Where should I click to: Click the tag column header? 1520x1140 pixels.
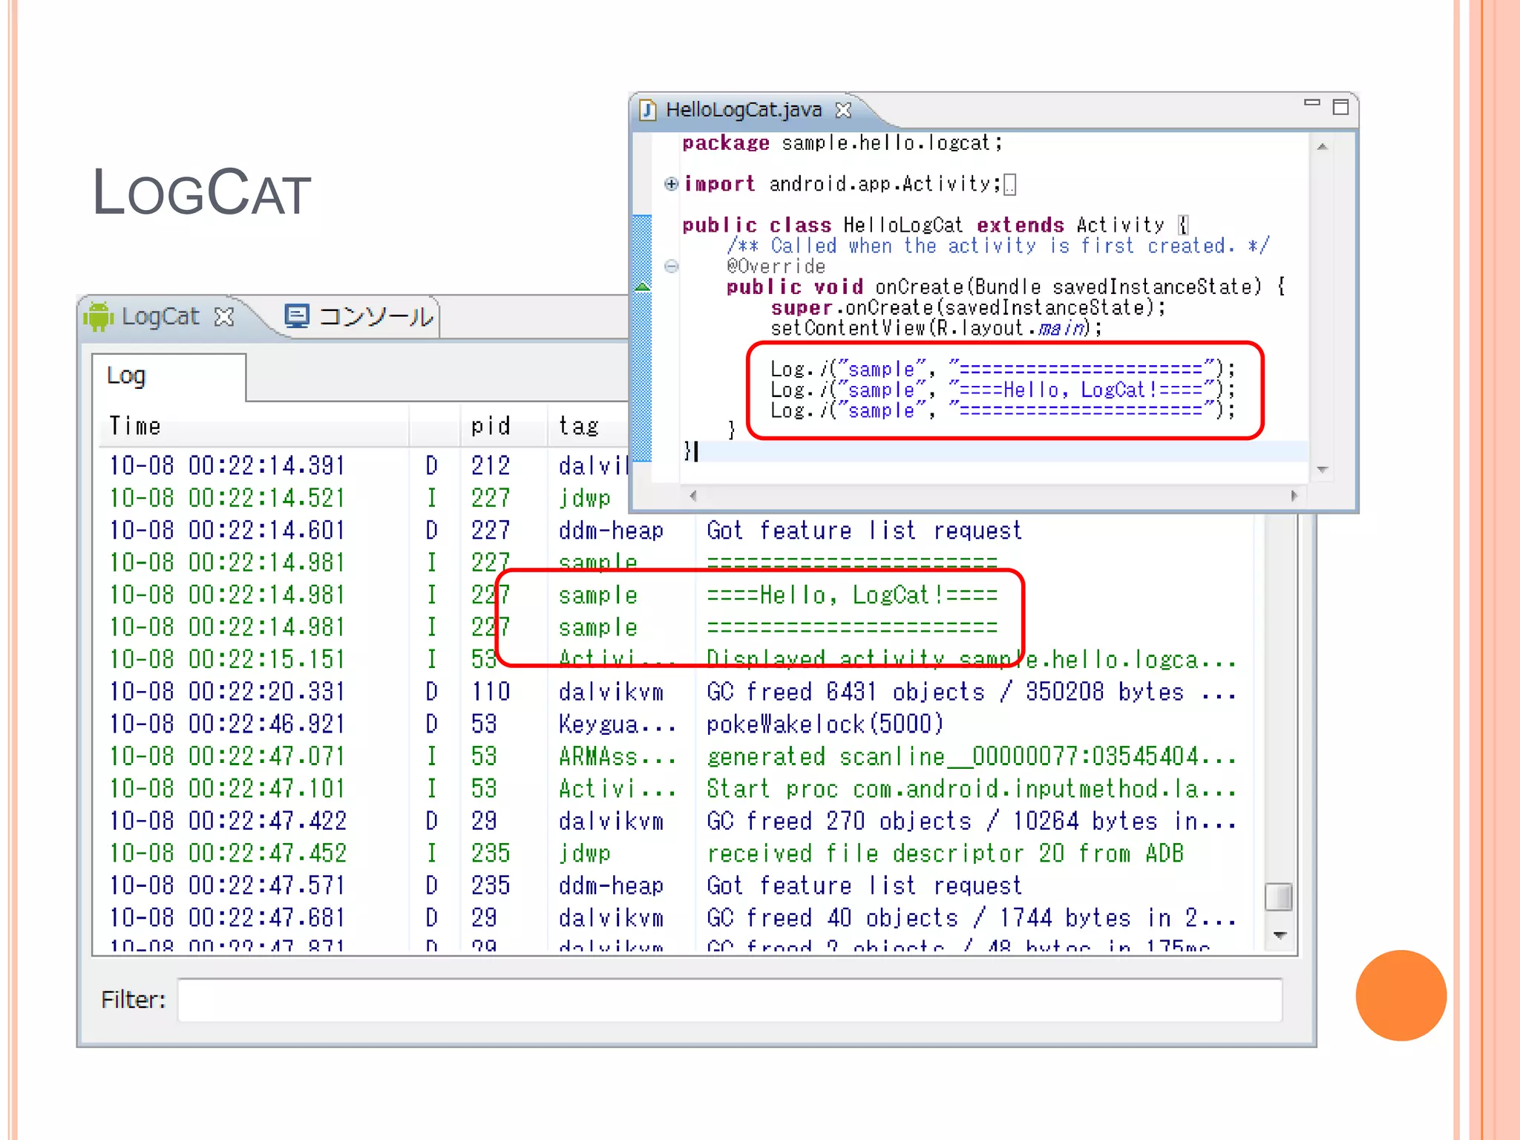[589, 426]
